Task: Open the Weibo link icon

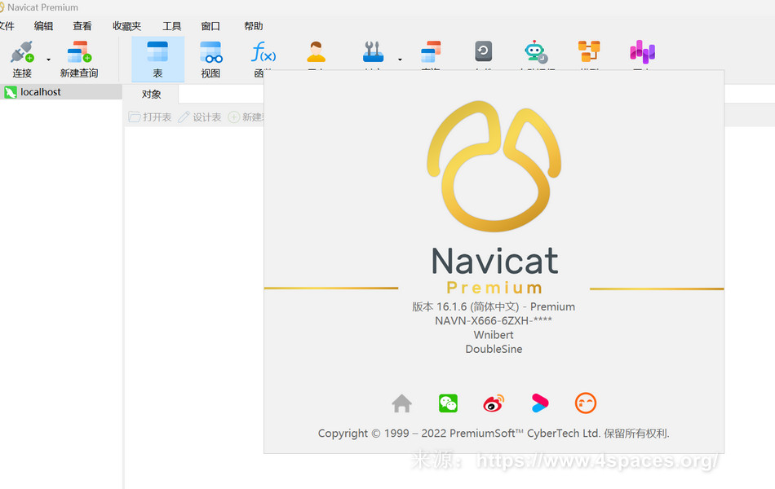Action: (494, 403)
